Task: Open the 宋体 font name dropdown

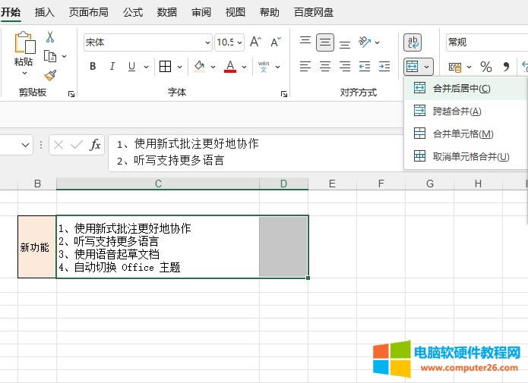Action: pyautogui.click(x=207, y=42)
